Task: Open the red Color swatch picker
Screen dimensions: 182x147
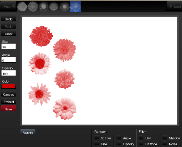Action: [8, 86]
